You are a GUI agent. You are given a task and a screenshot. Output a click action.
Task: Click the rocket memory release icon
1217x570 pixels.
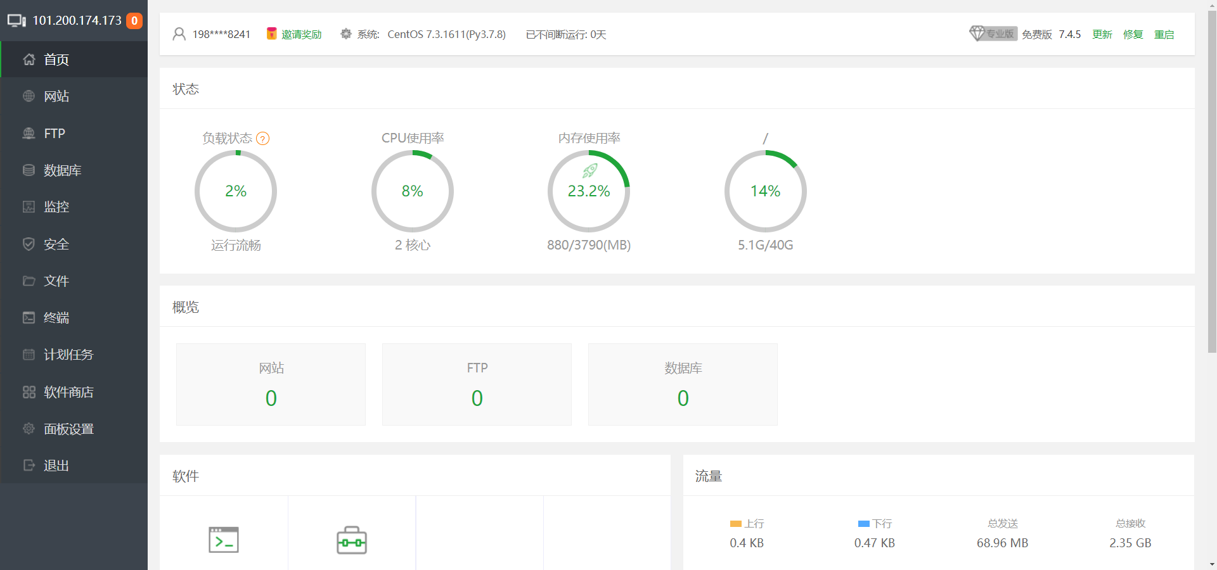pos(589,170)
